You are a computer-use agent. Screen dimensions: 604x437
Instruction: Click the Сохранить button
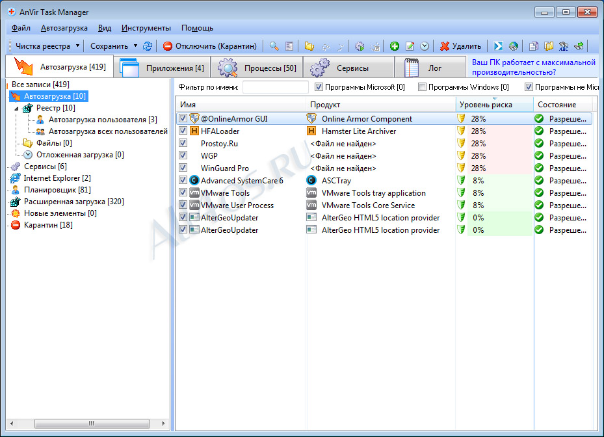click(109, 46)
